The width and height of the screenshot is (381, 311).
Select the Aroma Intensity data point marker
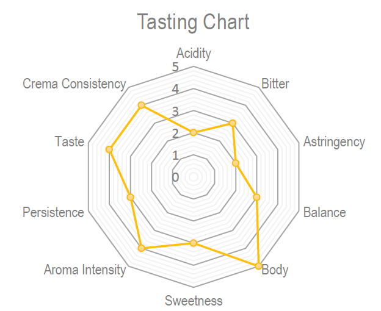click(x=142, y=248)
